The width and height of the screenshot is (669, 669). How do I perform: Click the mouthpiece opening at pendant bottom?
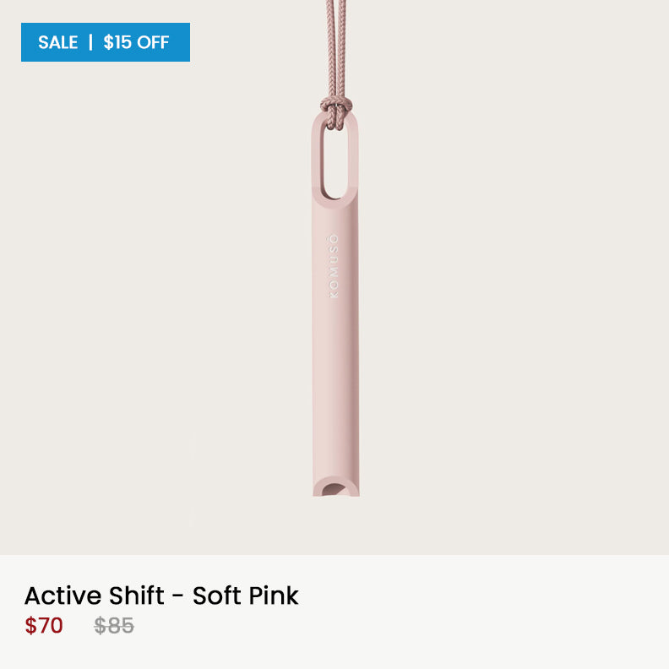coord(335,489)
